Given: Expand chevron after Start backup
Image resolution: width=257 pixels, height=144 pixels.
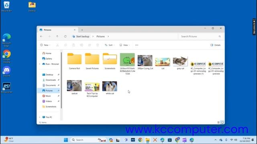Looking at the screenshot, I should click(93, 36).
